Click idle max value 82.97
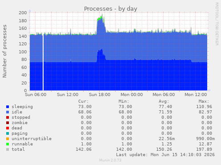The image size is (221, 165). pos(205,112)
